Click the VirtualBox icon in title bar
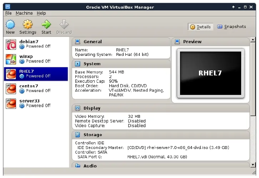This screenshot has height=178, width=259. 8,7
